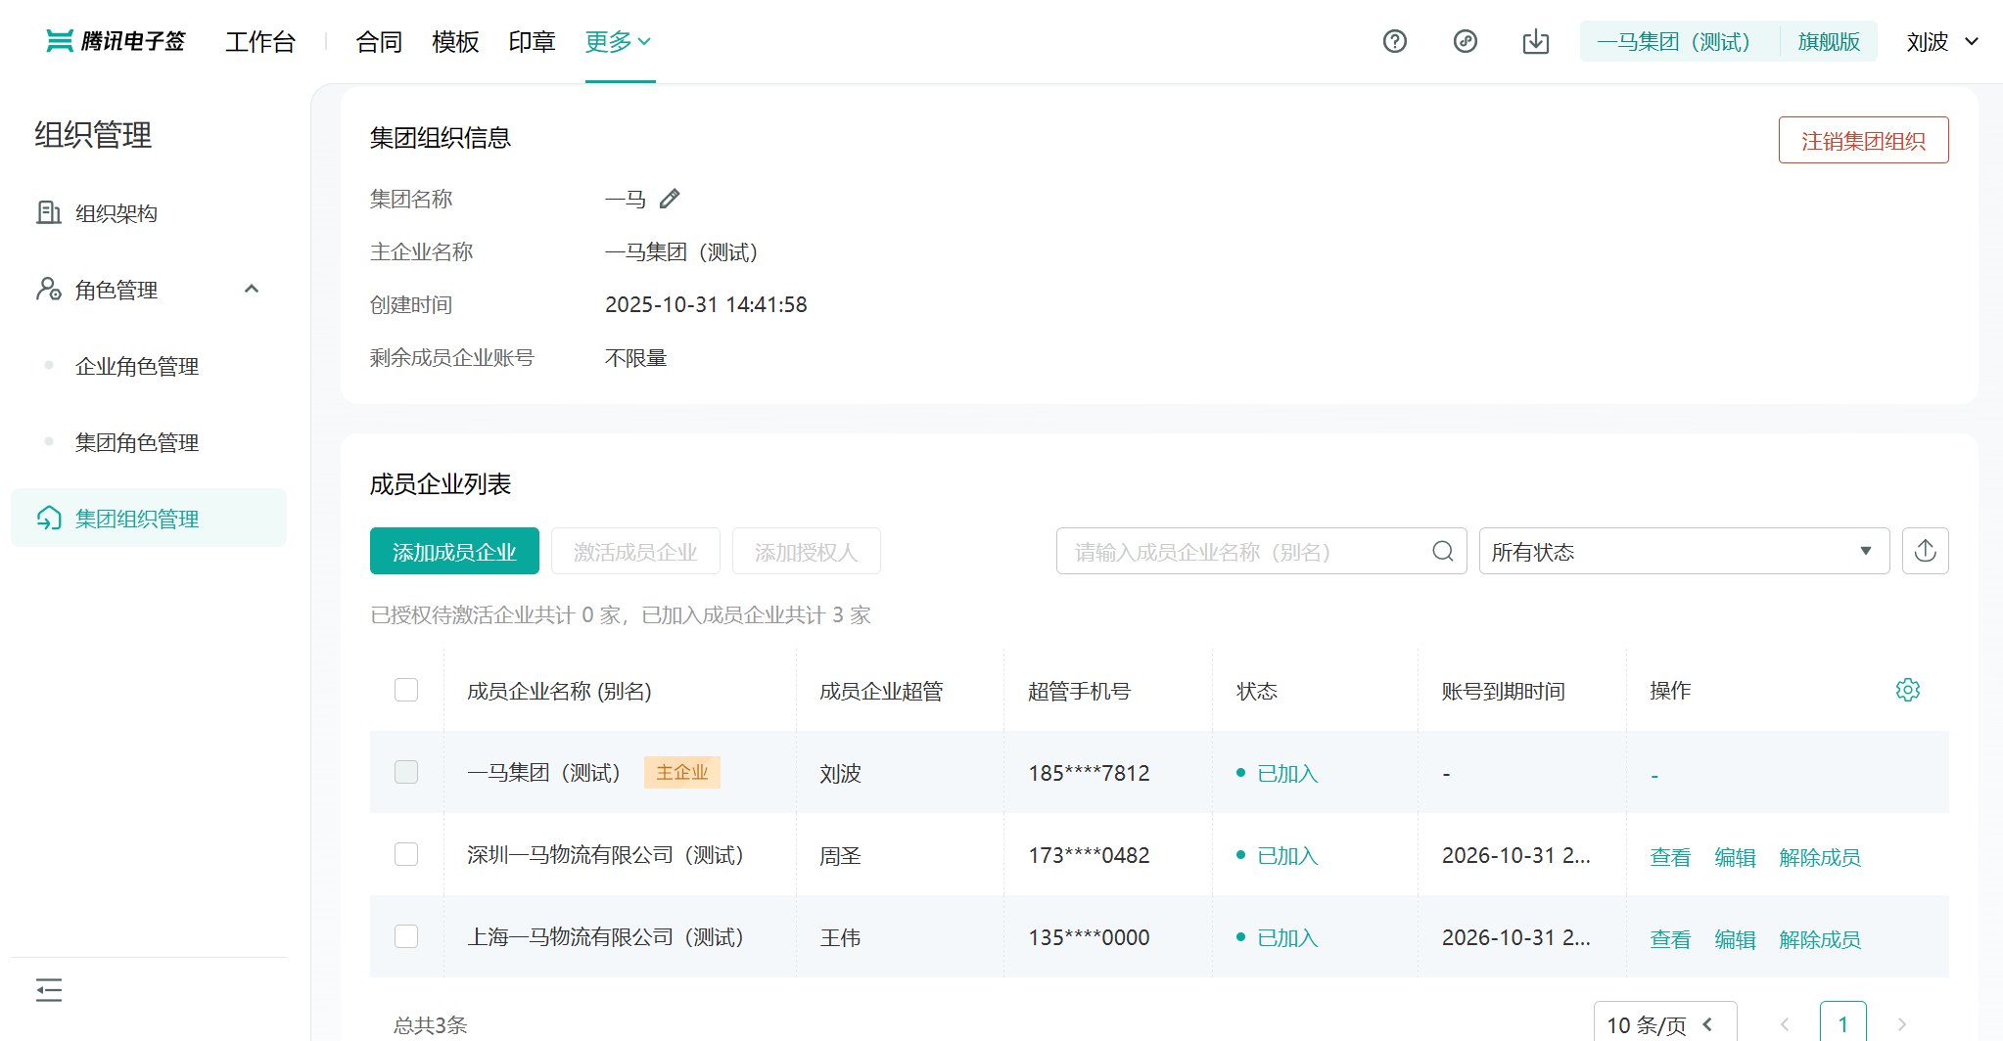Open 组织架构 in the sidebar
This screenshot has width=2003, height=1041.
point(116,213)
